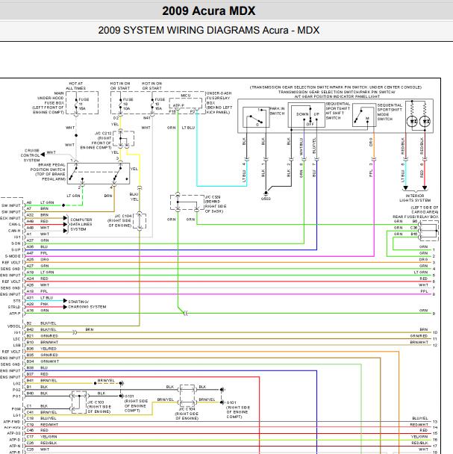Click the '2009 Acura MDX' page title
Image resolution: width=453 pixels, height=454 pixels.
pos(209,11)
